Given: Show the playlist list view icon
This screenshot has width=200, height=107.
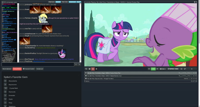Looking at the screenshot, I should tap(89, 69).
